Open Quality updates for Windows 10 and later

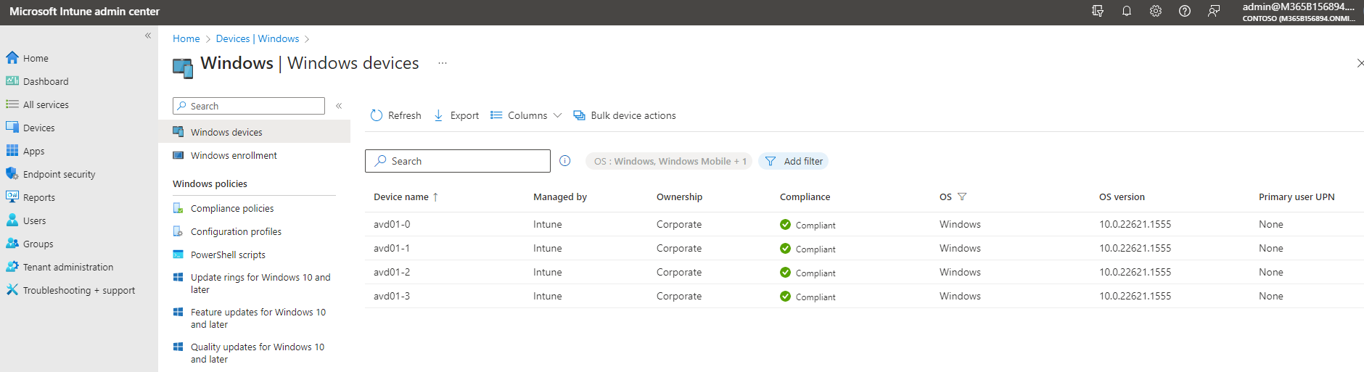point(257,352)
